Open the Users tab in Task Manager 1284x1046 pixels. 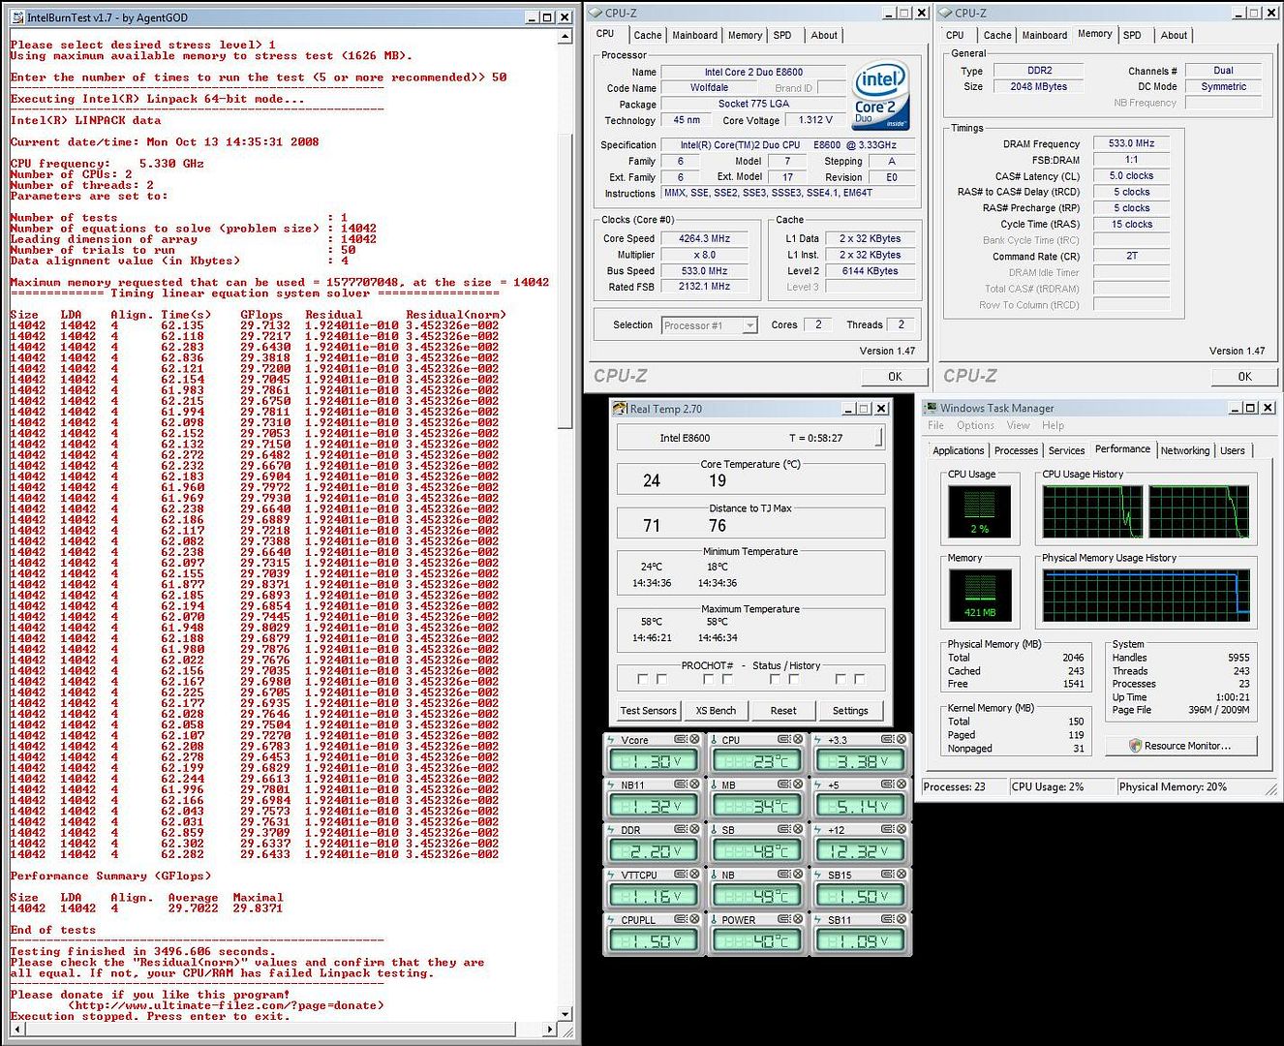[1233, 450]
